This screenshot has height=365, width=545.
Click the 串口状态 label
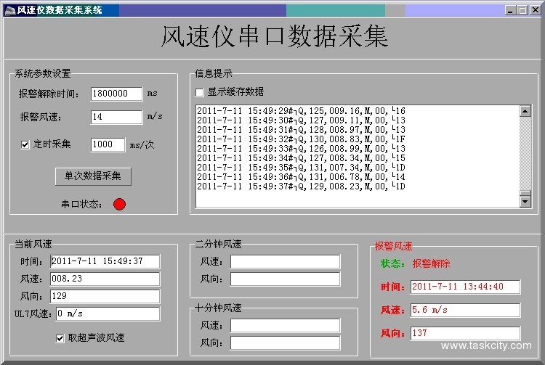(x=81, y=204)
